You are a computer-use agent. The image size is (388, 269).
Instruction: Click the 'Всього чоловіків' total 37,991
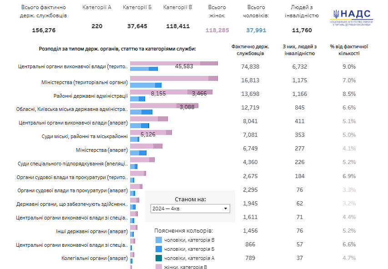256,30
